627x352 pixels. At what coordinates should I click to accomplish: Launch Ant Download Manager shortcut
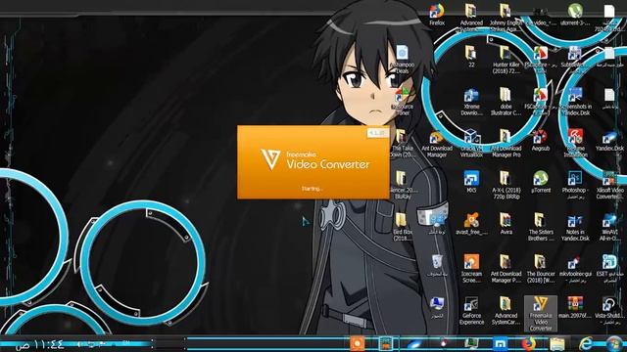point(437,144)
